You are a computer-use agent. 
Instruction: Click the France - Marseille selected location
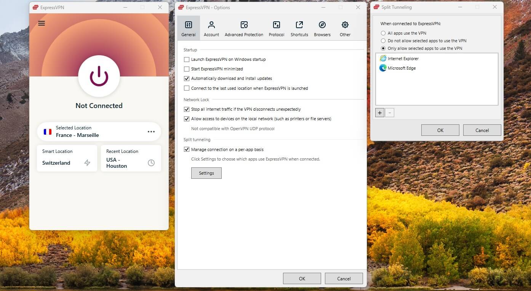(99, 132)
